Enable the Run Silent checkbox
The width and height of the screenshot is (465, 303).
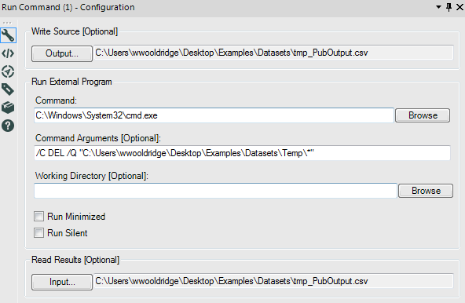click(38, 232)
